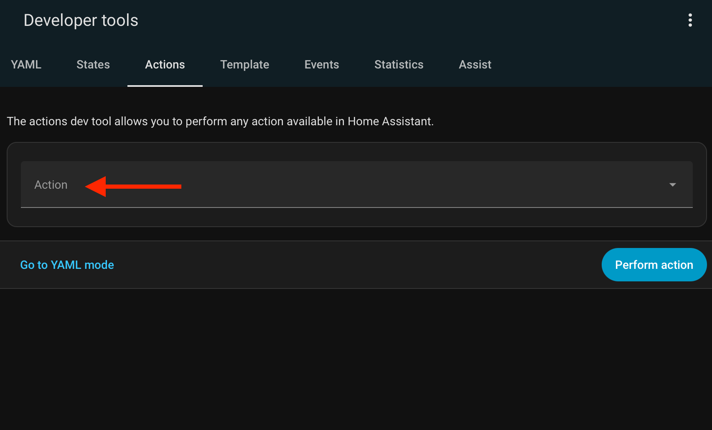Switch to the States tab

pos(93,65)
